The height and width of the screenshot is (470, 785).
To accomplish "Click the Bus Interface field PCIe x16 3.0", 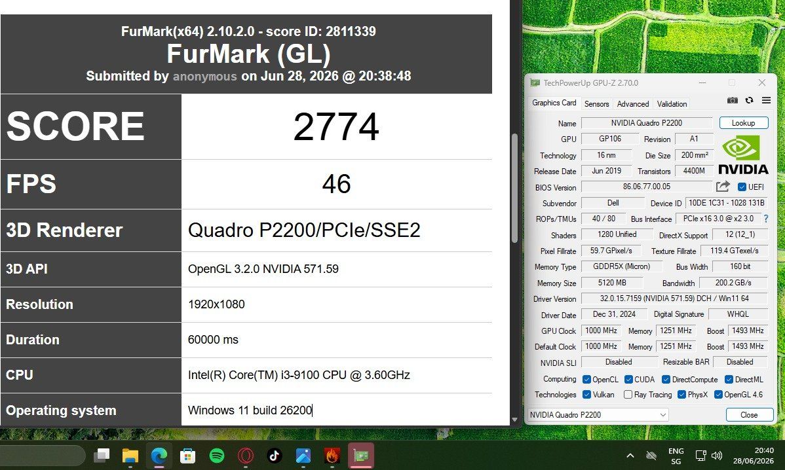I will (x=718, y=219).
